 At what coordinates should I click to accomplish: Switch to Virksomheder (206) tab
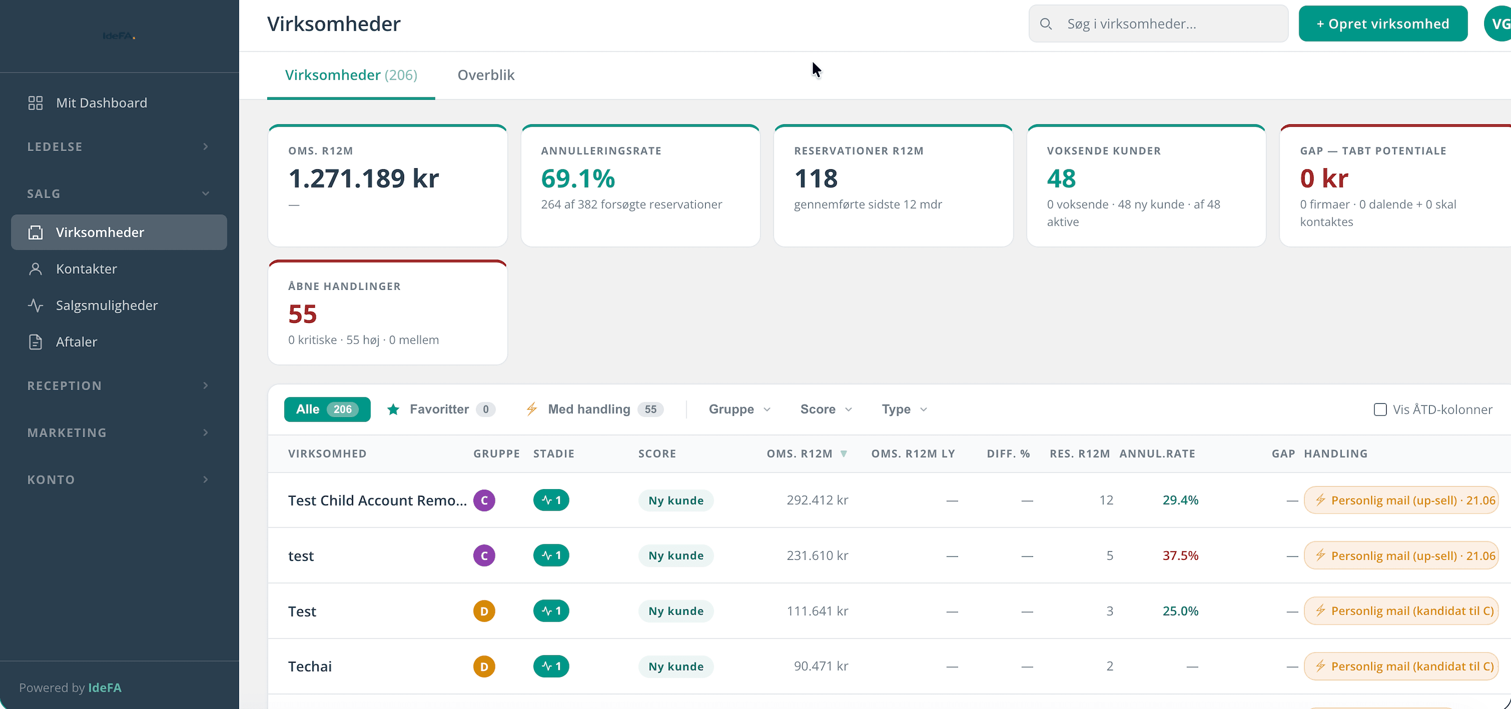[x=351, y=75]
